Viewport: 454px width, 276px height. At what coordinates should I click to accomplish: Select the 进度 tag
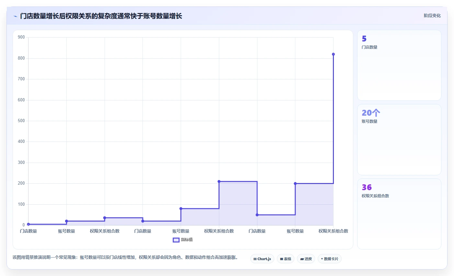tap(306, 259)
